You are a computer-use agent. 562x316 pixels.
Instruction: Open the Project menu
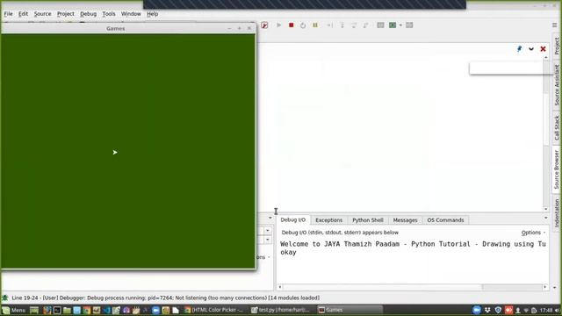coord(66,14)
